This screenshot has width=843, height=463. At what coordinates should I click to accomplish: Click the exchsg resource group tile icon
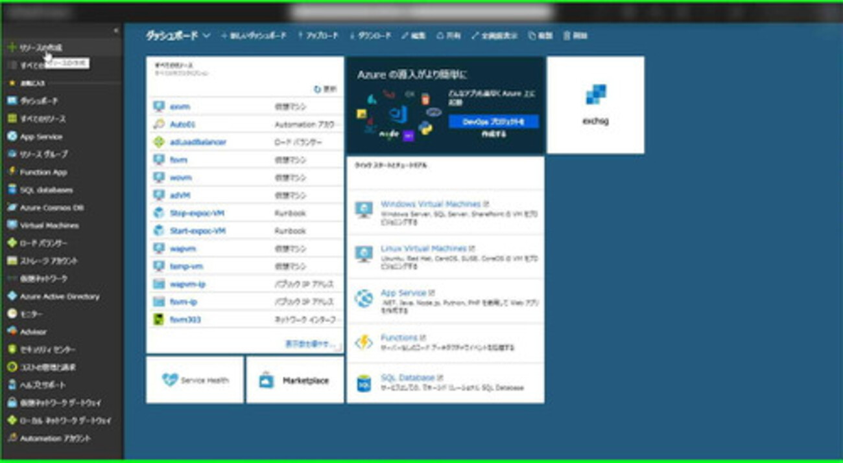coord(595,95)
